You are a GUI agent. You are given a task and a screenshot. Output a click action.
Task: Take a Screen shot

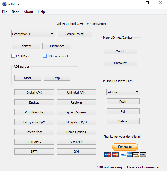point(34,132)
